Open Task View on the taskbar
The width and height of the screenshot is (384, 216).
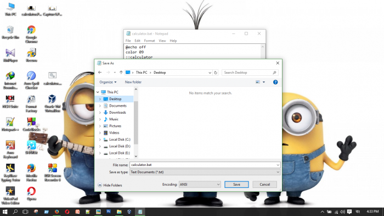tap(25, 212)
